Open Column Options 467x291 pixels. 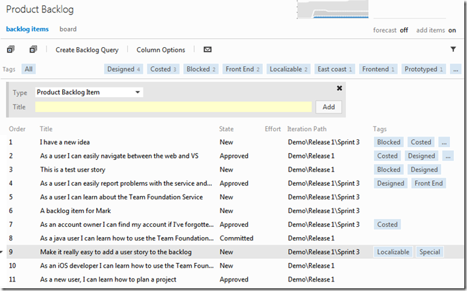coord(161,50)
